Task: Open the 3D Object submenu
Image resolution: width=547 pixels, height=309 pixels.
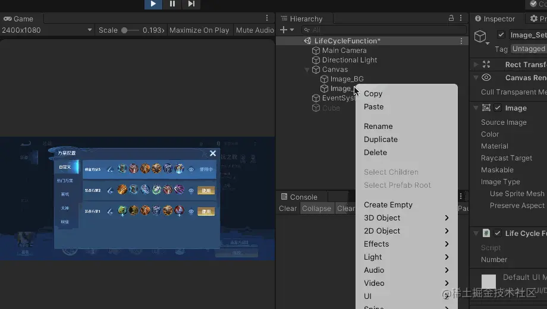Action: click(407, 218)
